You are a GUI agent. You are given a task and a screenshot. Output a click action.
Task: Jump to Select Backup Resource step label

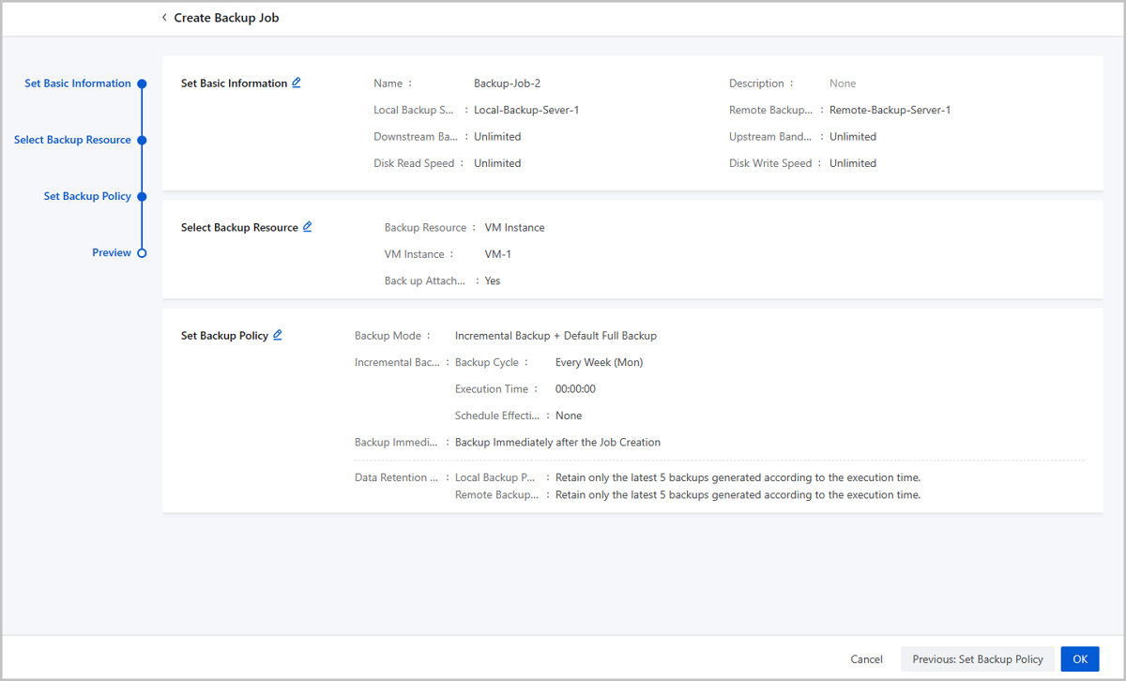tap(72, 140)
